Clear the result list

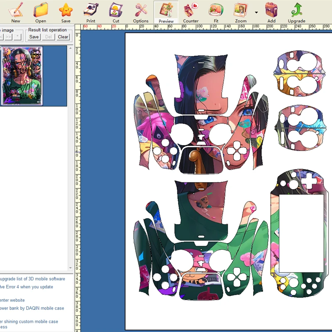click(63, 37)
